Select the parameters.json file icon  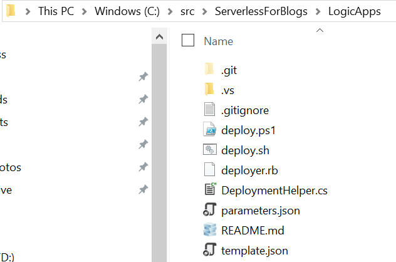(x=210, y=210)
